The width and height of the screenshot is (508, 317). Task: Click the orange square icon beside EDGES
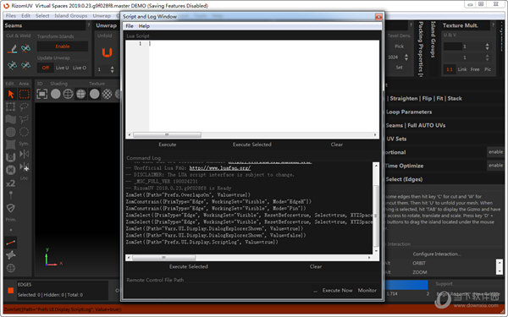click(11, 291)
